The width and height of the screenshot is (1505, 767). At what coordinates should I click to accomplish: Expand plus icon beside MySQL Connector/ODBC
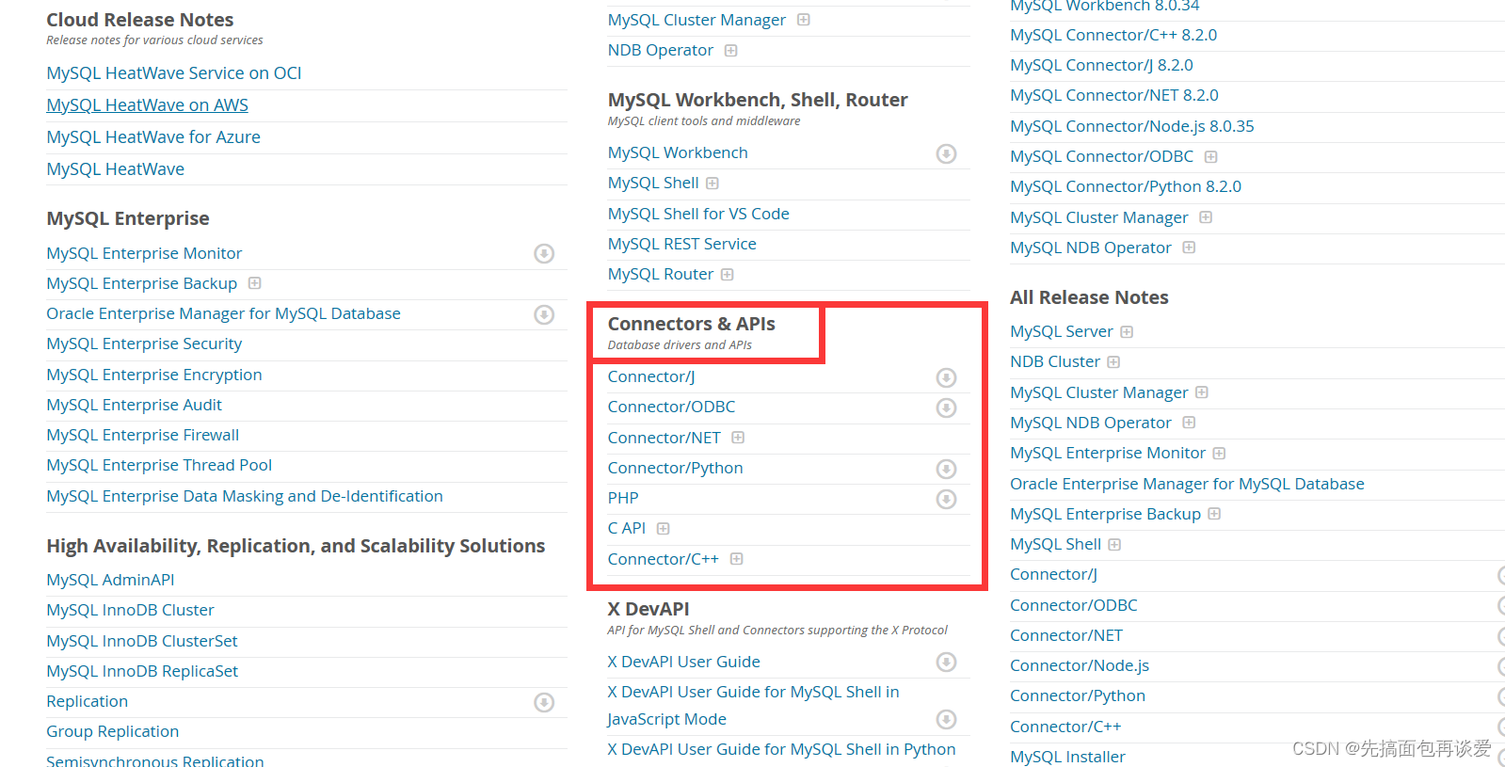tap(1211, 157)
